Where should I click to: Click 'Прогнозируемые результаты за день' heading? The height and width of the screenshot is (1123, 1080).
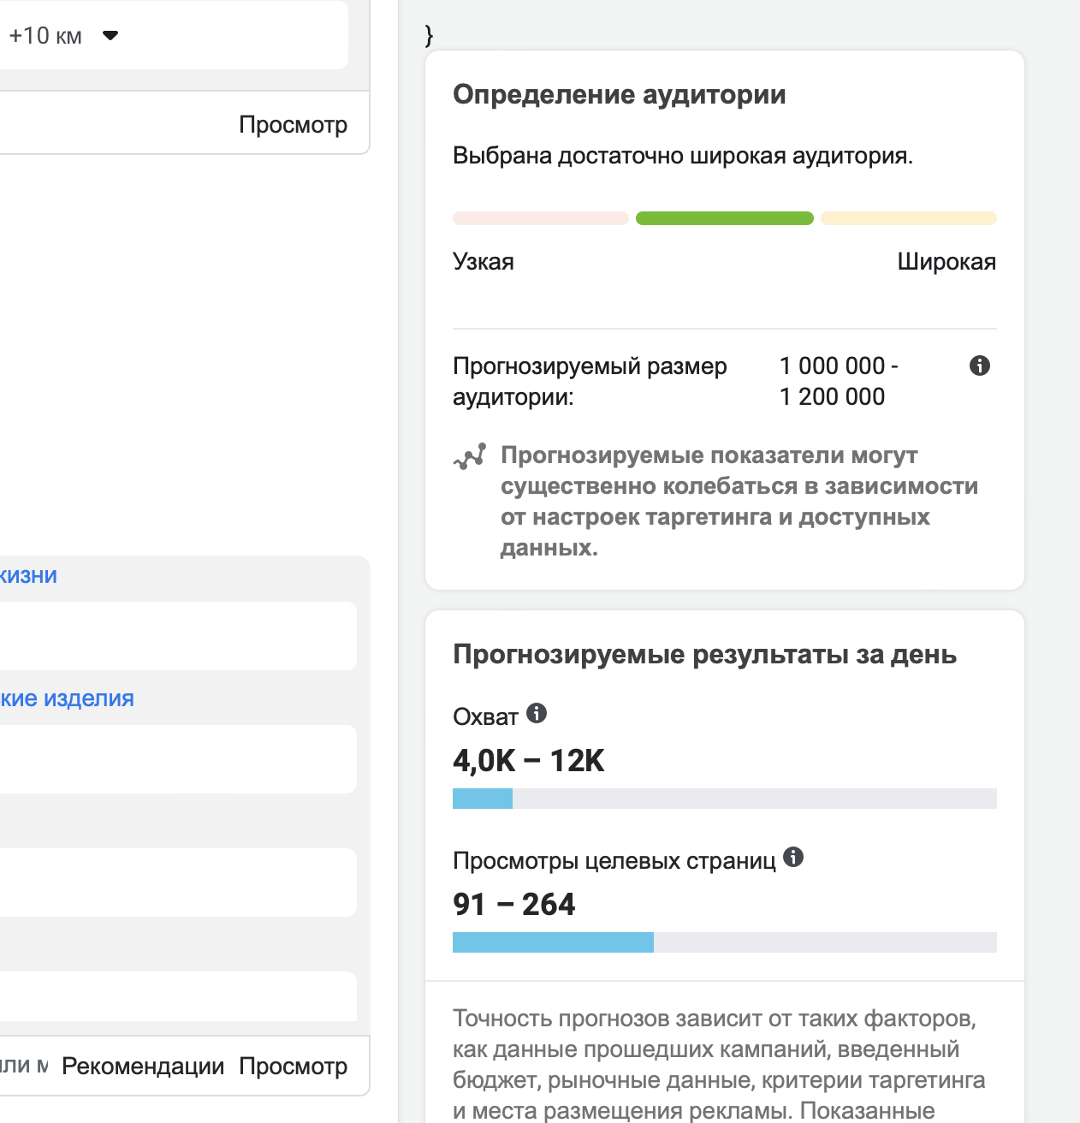pyautogui.click(x=704, y=654)
